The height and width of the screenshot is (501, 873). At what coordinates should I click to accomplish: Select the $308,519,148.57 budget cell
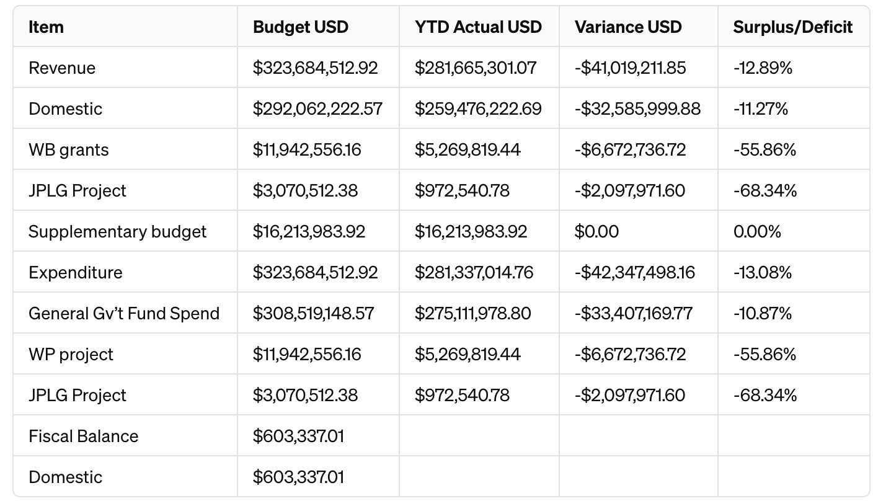[x=313, y=313]
